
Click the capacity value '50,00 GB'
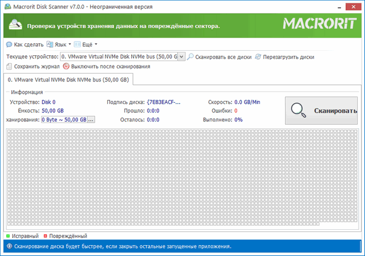point(52,111)
